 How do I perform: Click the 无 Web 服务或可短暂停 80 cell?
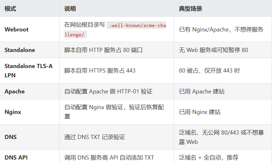(x=213, y=50)
